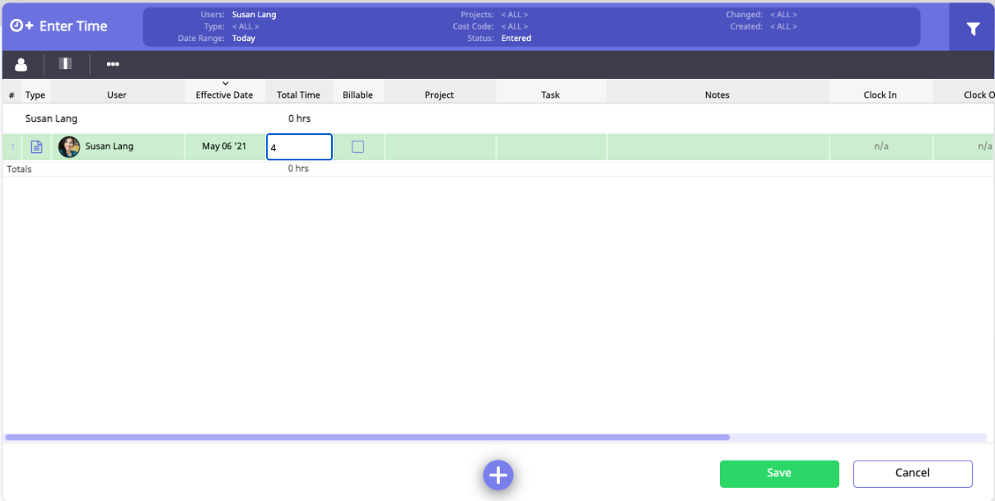Click the Date Range Today filter value
The width and height of the screenshot is (995, 501).
click(244, 39)
